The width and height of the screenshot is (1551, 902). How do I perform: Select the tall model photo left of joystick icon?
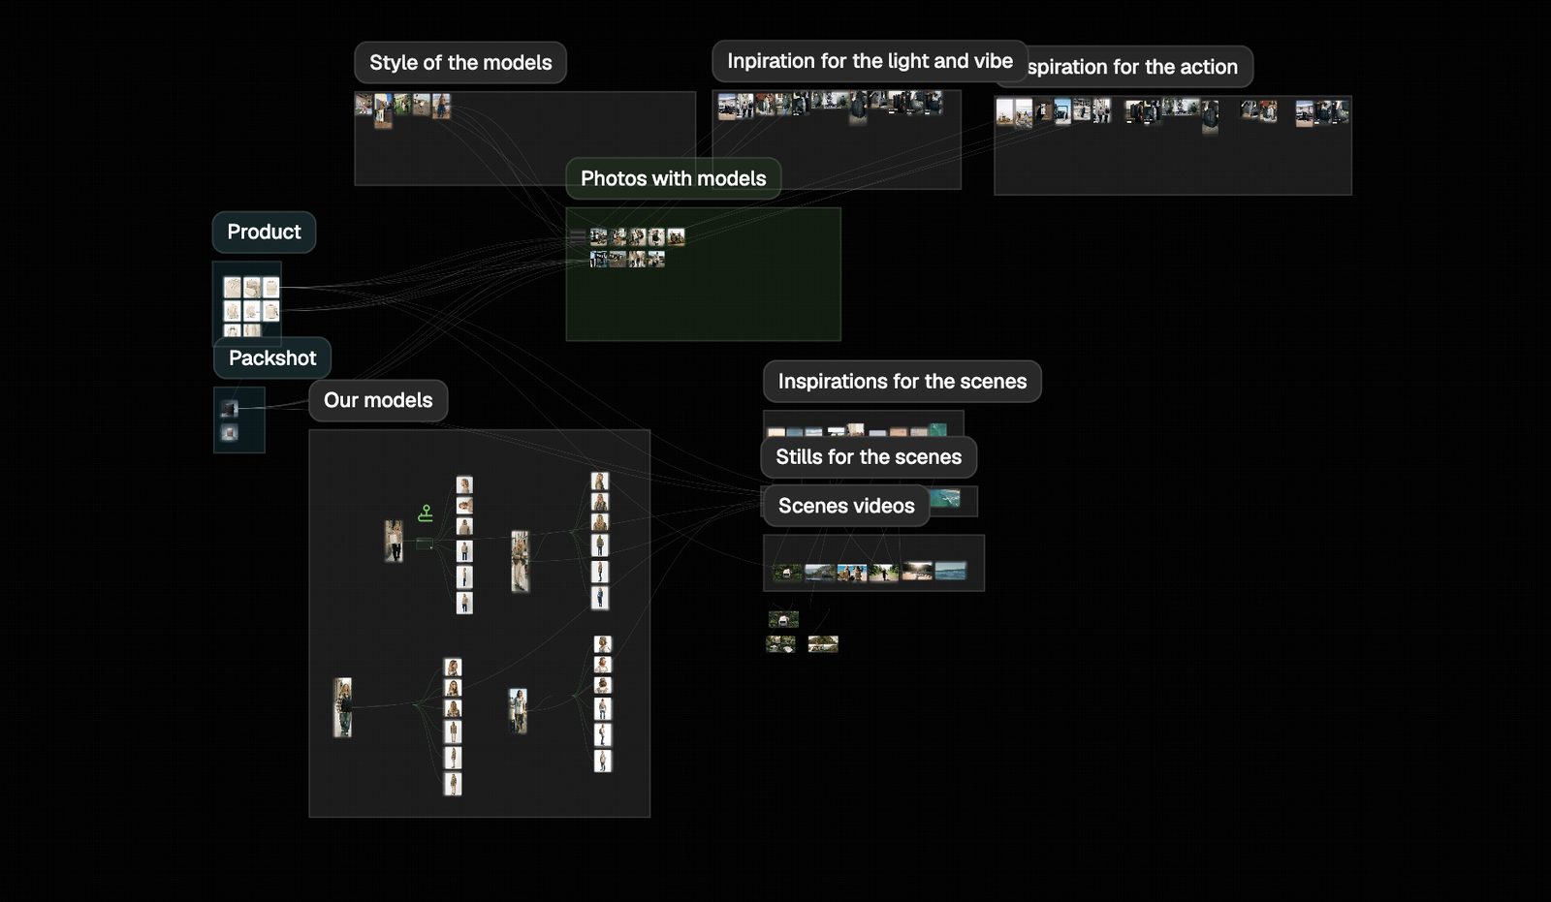[394, 541]
